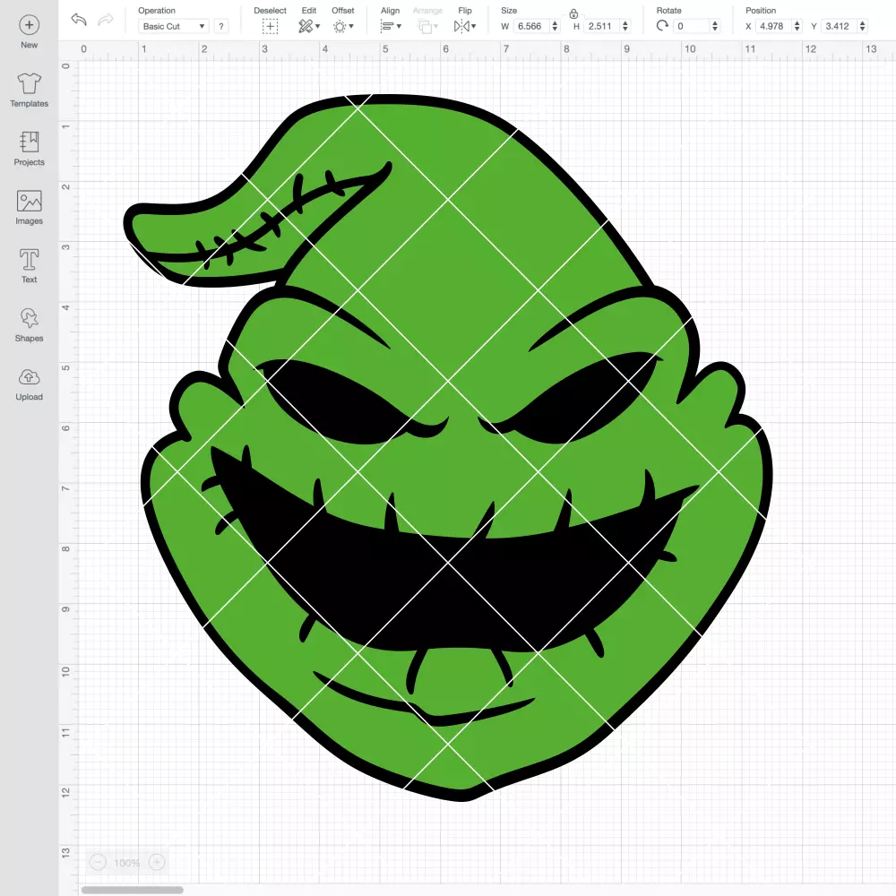The height and width of the screenshot is (896, 896).
Task: Click the X position field
Action: point(773,26)
